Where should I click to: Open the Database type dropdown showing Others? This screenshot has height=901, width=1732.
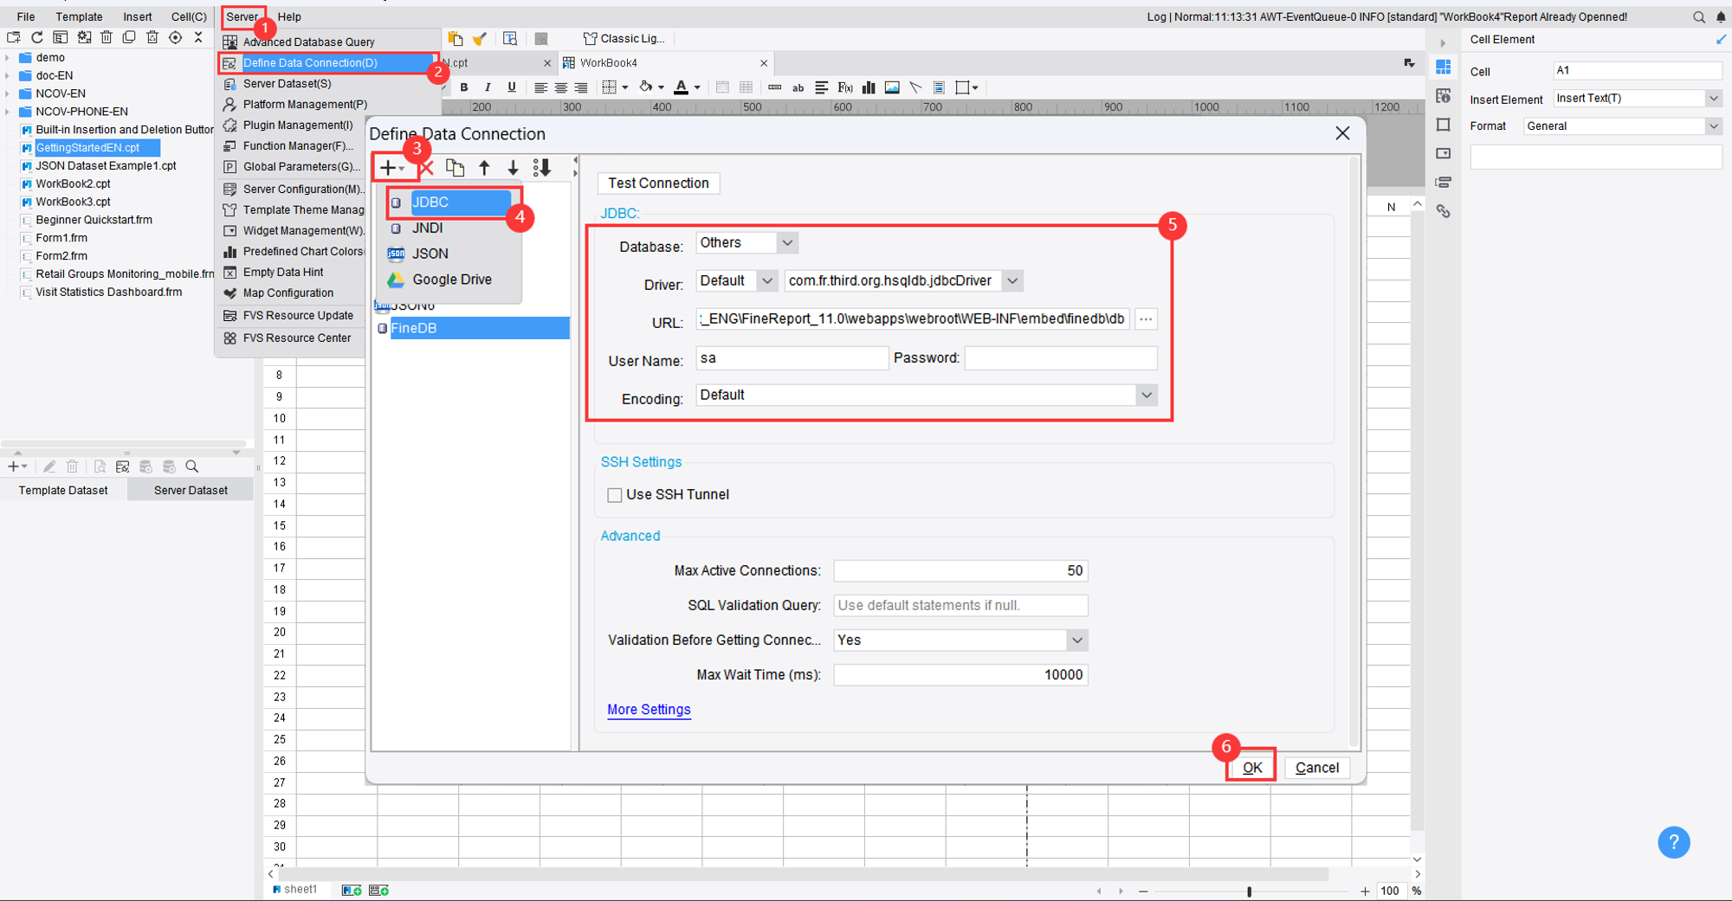tap(786, 242)
